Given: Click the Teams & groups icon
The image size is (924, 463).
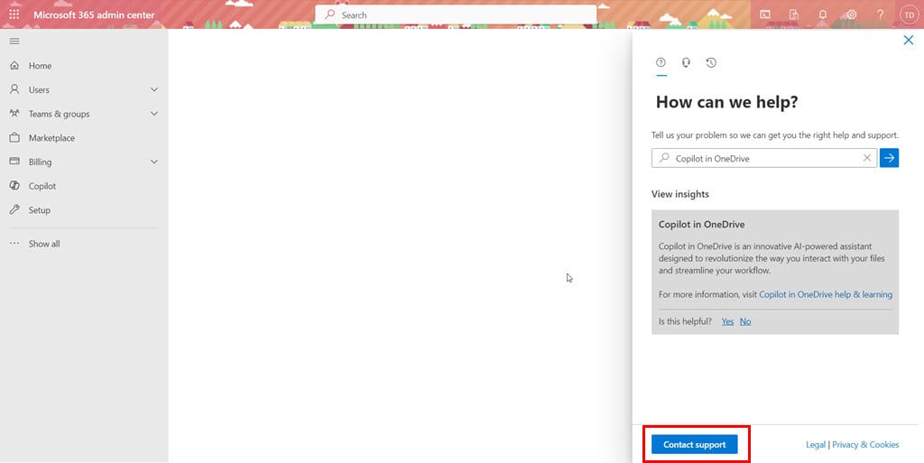Looking at the screenshot, I should pyautogui.click(x=14, y=114).
